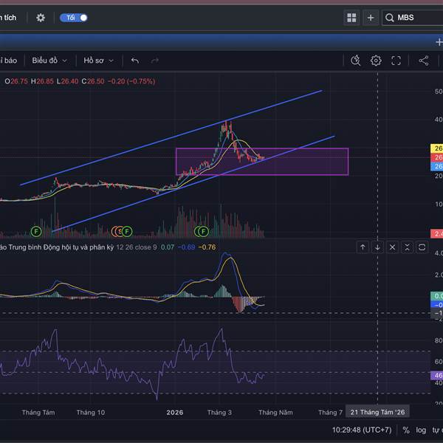Toggle percent scale mode

406,430
